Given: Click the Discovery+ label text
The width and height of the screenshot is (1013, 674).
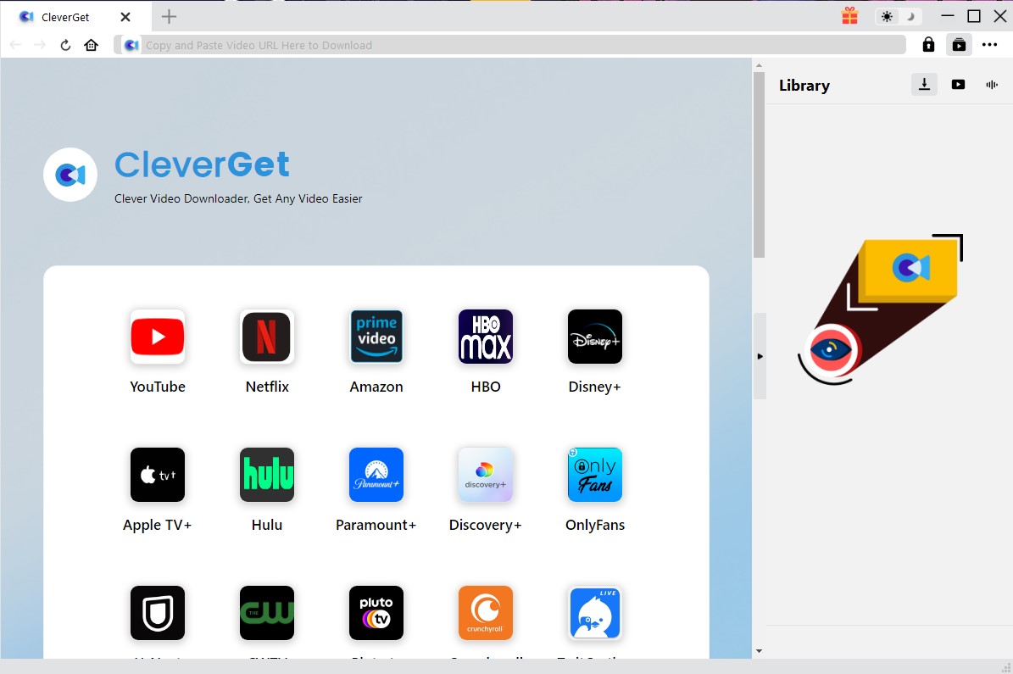Looking at the screenshot, I should (485, 526).
